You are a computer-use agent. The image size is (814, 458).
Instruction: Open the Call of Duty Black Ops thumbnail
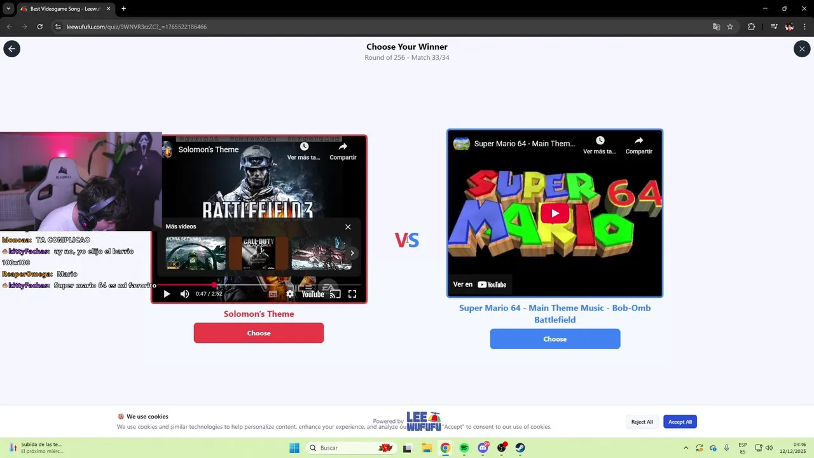click(259, 253)
